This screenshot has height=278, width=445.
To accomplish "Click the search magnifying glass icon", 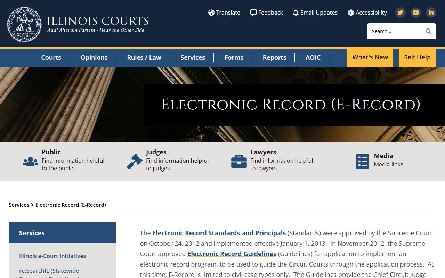I will point(428,31).
